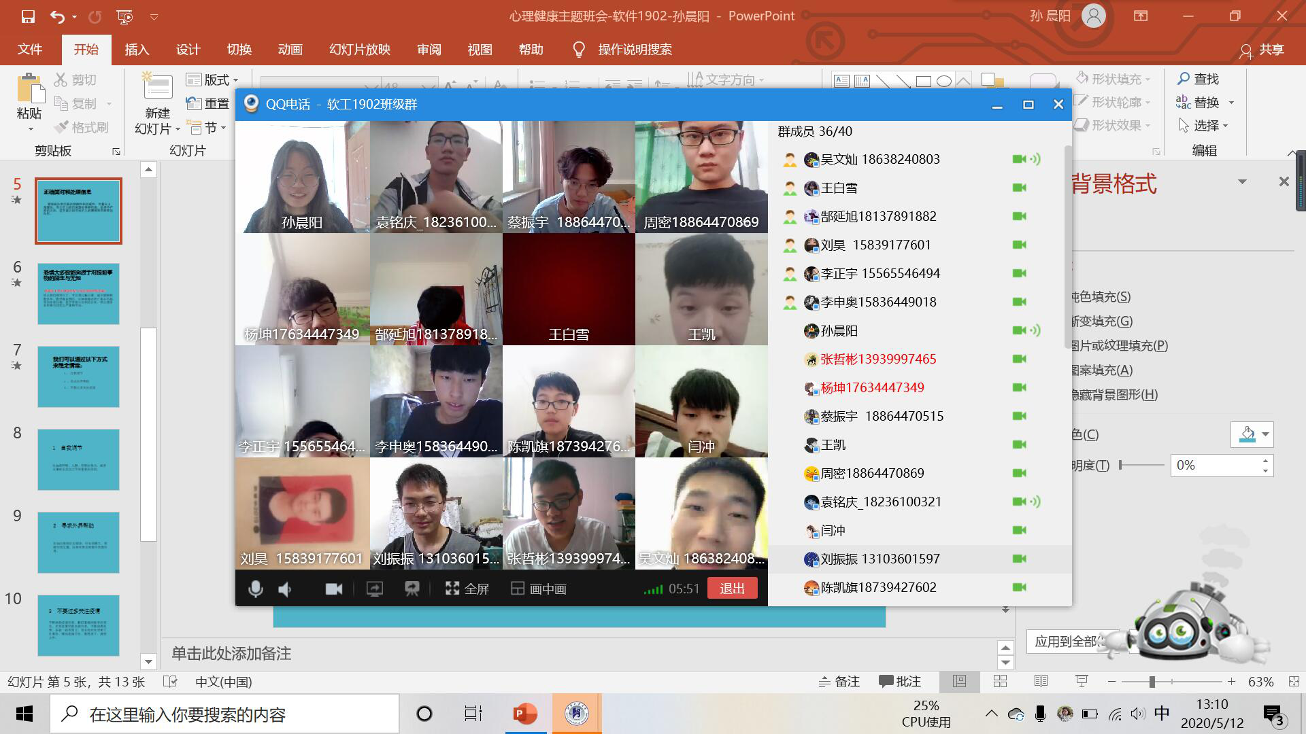
Task: Switch QQ call to 全屏 fullscreen
Action: tap(467, 589)
